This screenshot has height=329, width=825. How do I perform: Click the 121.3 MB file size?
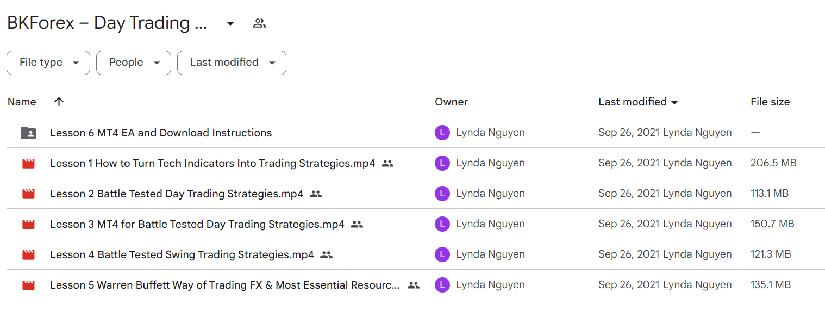(x=771, y=254)
